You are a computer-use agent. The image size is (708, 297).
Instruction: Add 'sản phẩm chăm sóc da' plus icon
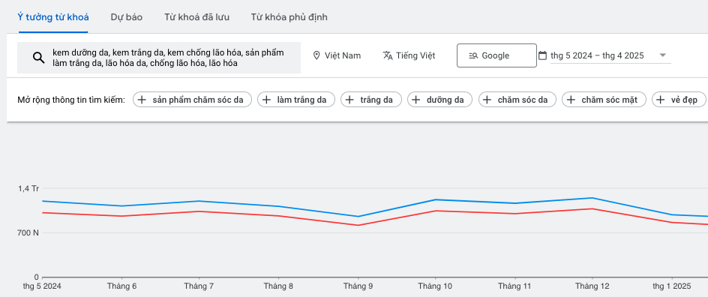142,100
